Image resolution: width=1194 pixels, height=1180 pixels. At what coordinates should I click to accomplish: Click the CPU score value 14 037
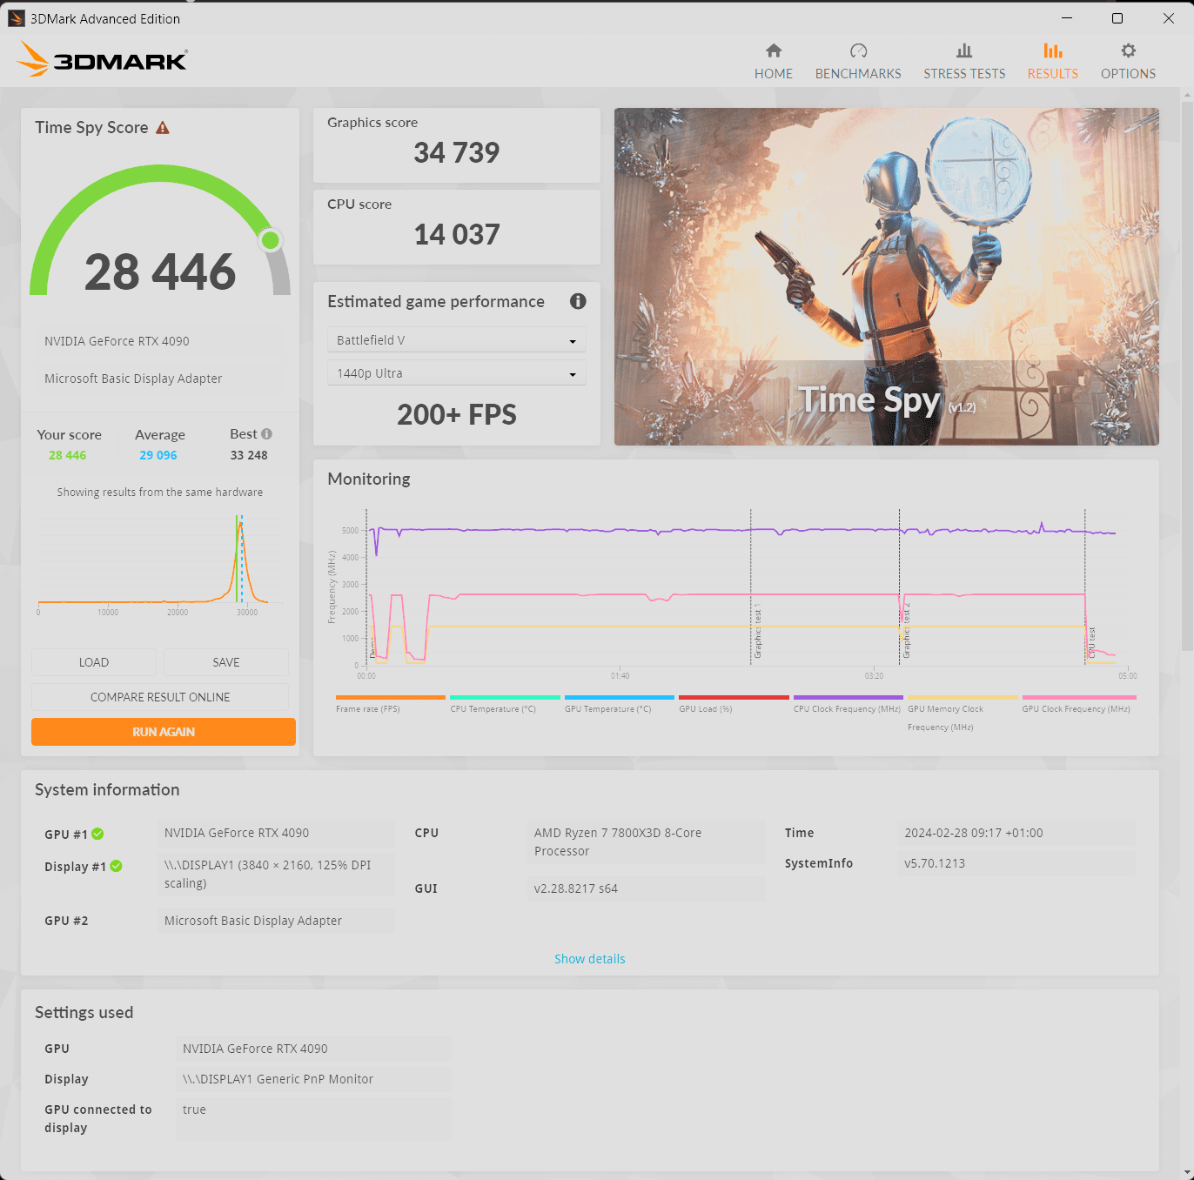coord(457,235)
